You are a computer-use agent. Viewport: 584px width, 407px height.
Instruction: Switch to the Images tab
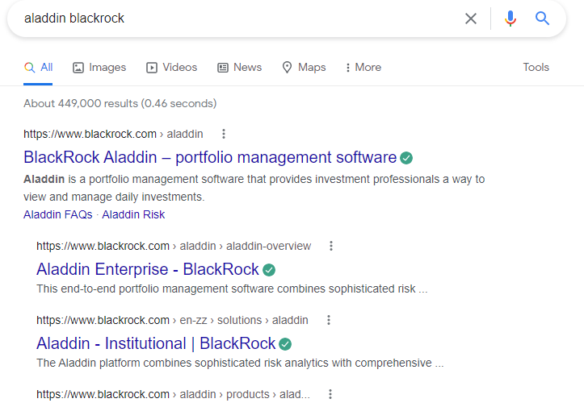click(x=99, y=68)
